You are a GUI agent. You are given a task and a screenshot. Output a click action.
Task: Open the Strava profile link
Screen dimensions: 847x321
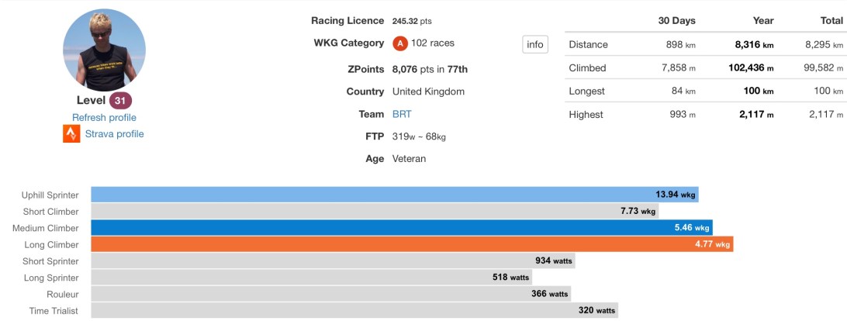(x=114, y=134)
